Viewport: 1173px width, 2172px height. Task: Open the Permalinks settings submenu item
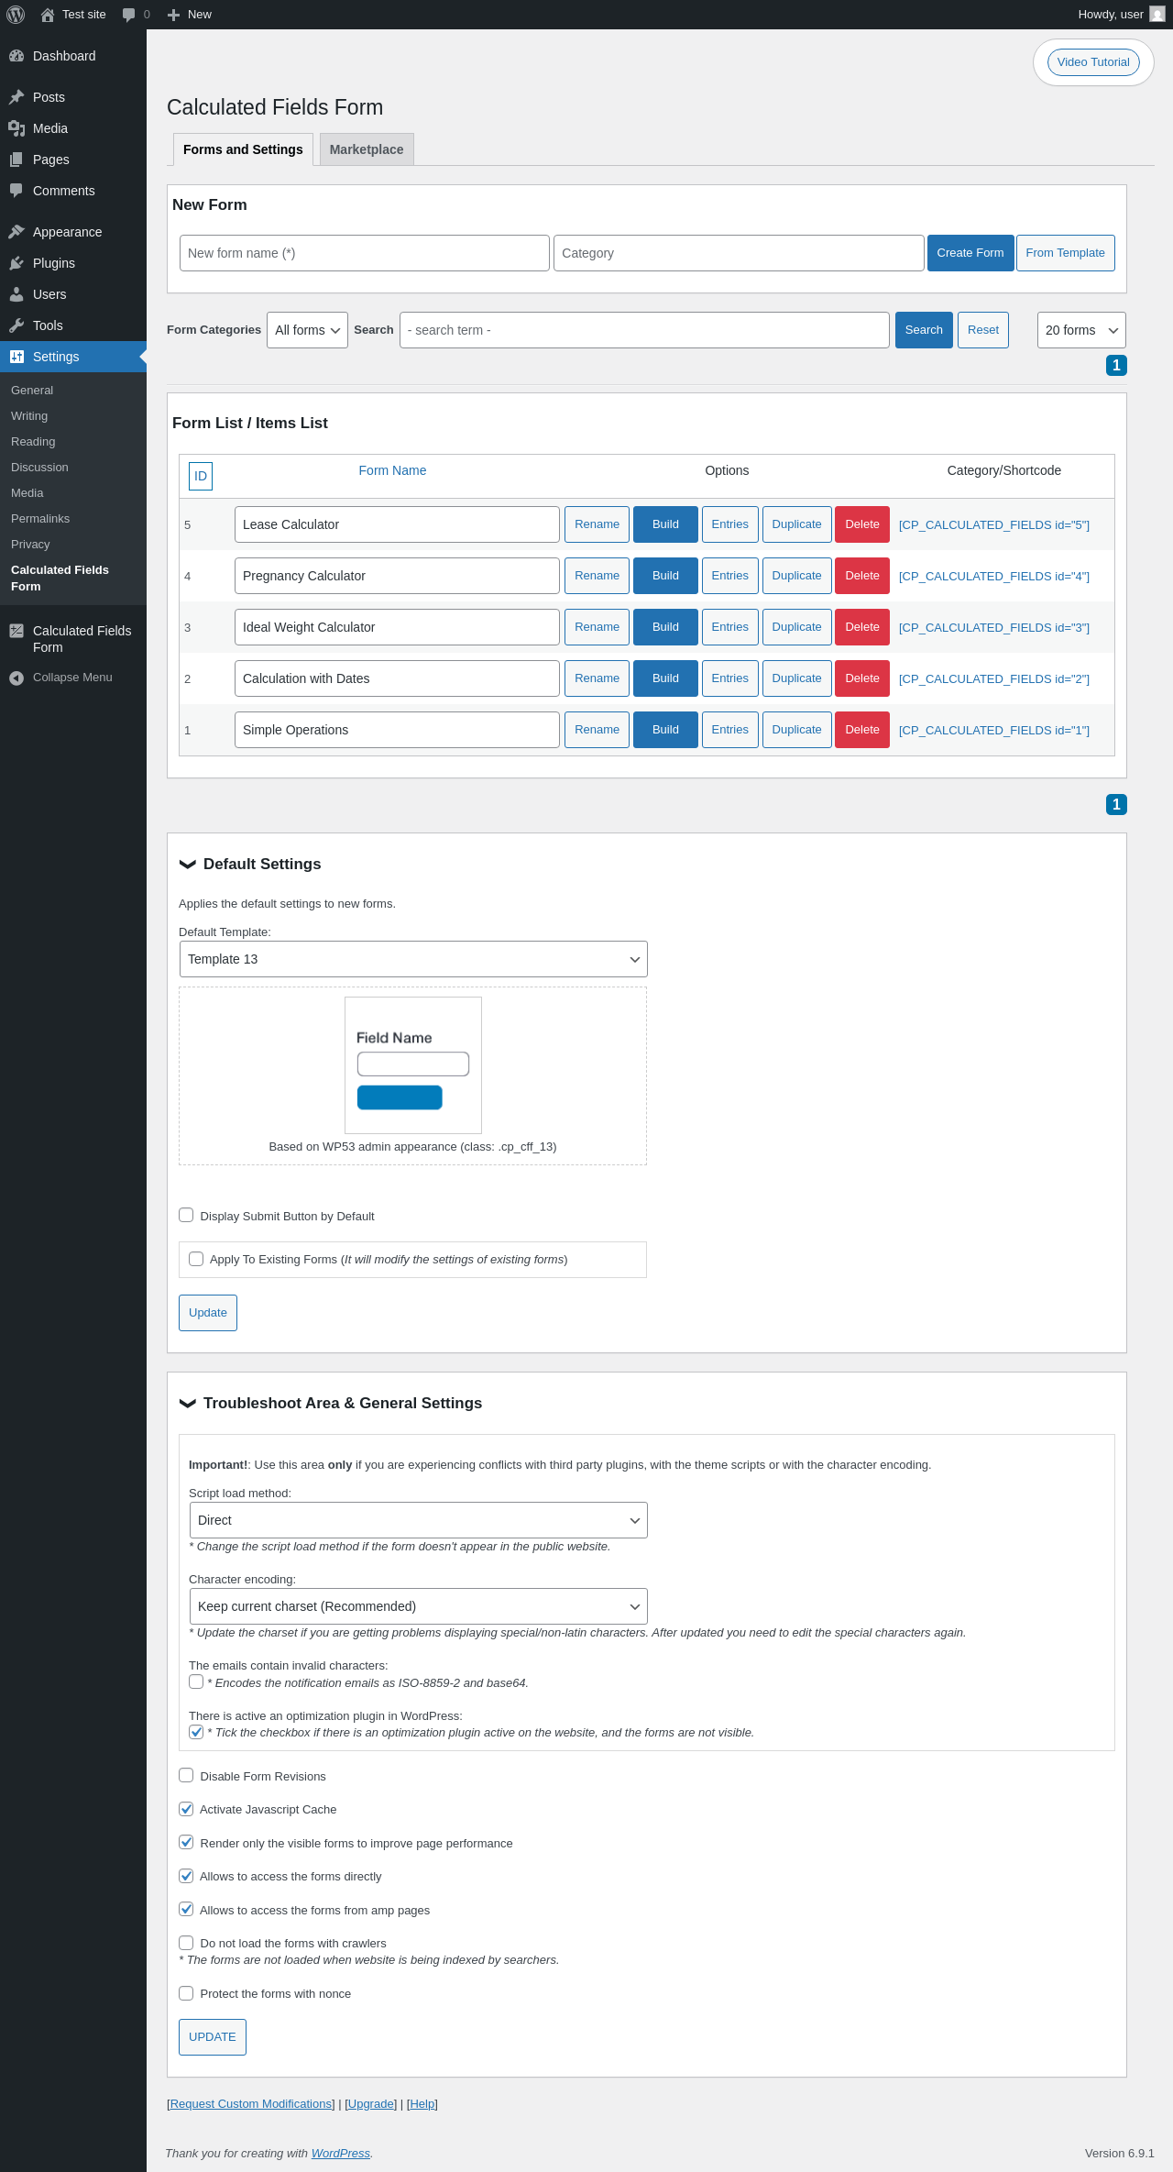point(40,519)
